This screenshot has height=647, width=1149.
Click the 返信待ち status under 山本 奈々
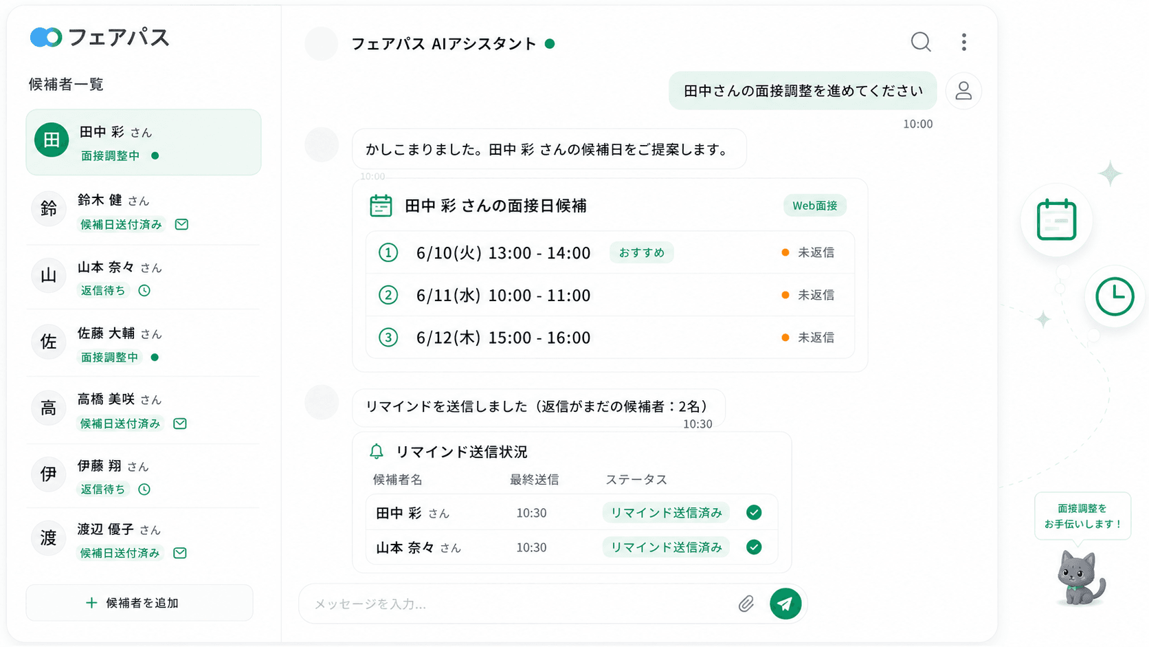click(x=103, y=290)
